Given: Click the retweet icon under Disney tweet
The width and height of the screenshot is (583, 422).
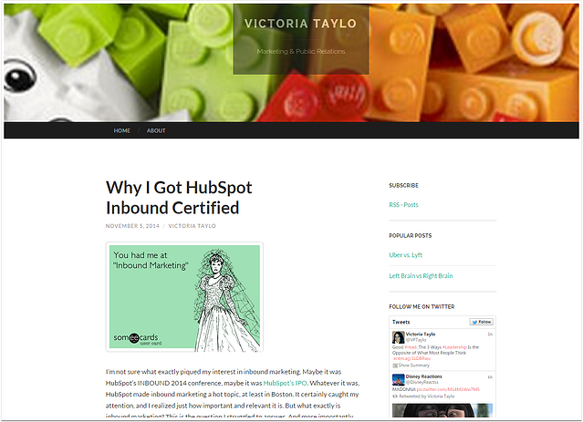Looking at the screenshot, I should point(395,396).
